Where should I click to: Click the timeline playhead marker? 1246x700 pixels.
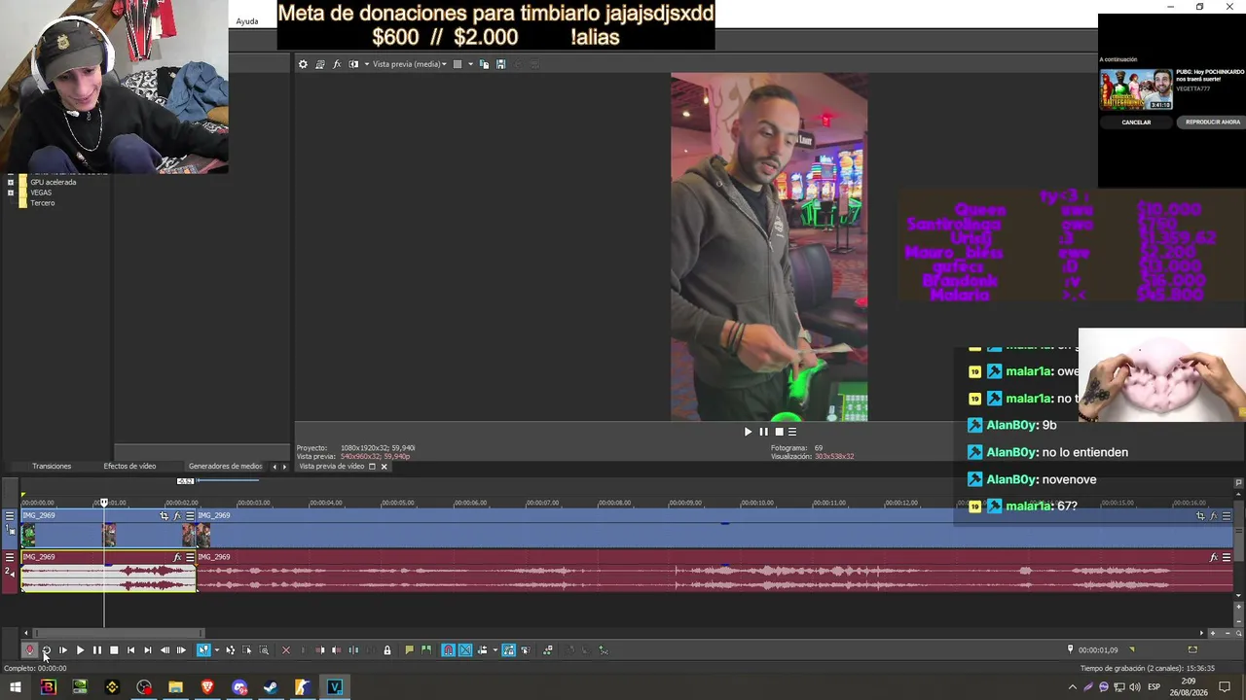click(x=104, y=502)
